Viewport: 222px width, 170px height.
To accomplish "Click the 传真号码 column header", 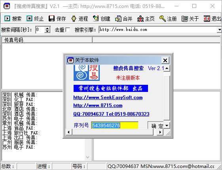I will [47, 40].
